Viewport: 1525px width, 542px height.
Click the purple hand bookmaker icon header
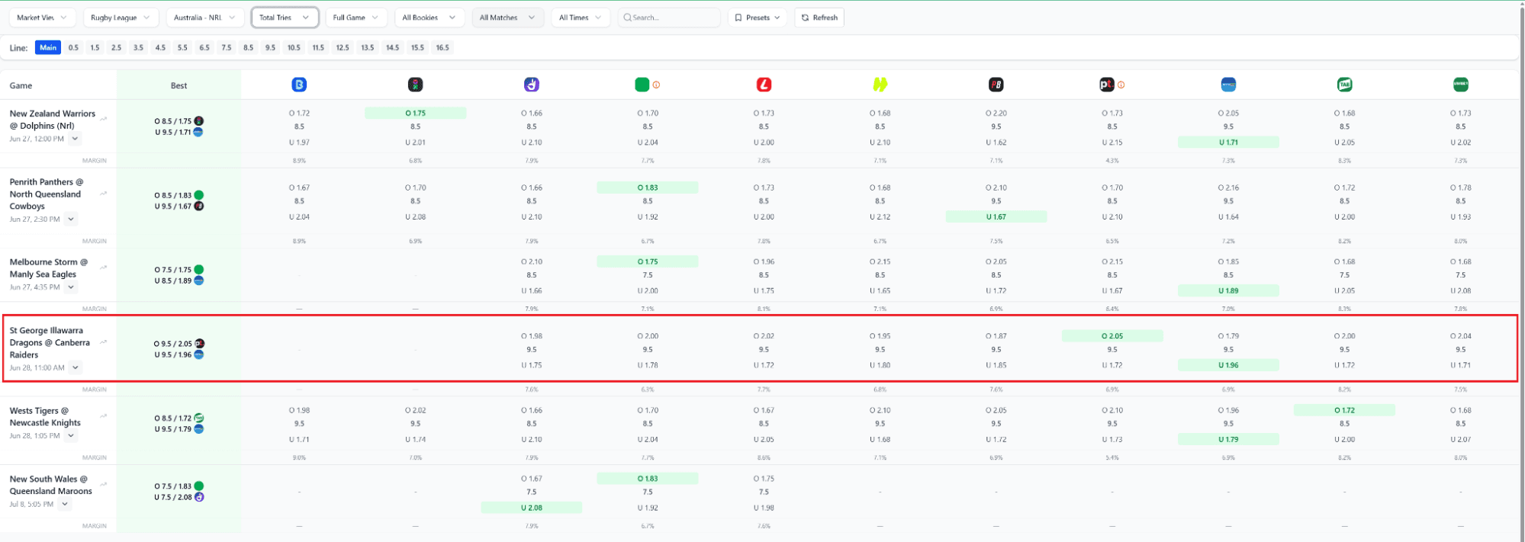[532, 85]
